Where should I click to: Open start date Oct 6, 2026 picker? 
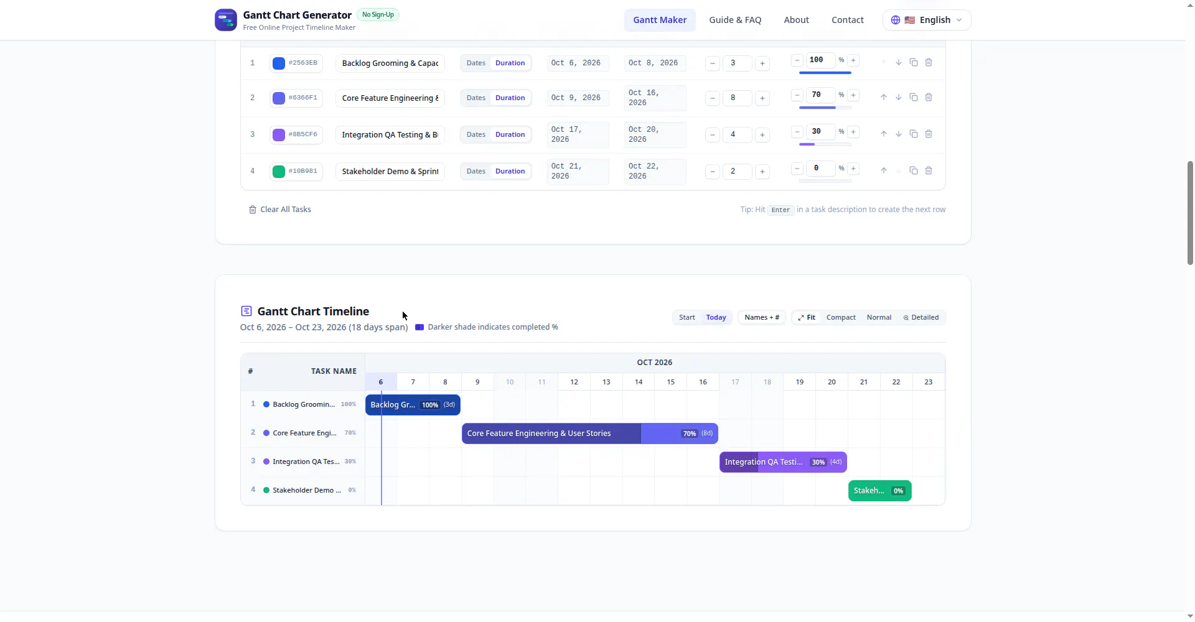coord(578,63)
